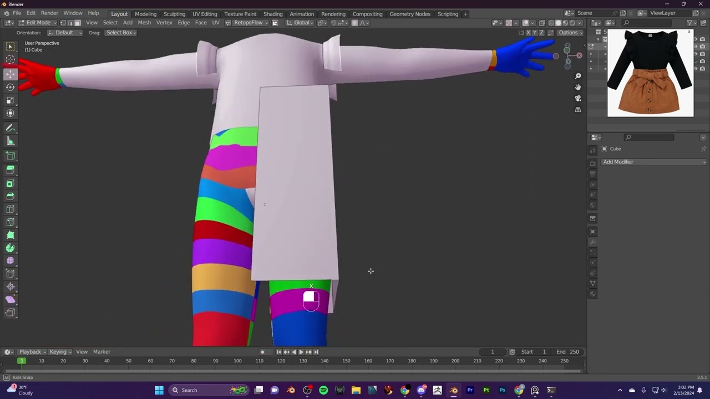The width and height of the screenshot is (710, 399).
Task: Toggle Z axis mesh symmetry
Action: point(541,33)
